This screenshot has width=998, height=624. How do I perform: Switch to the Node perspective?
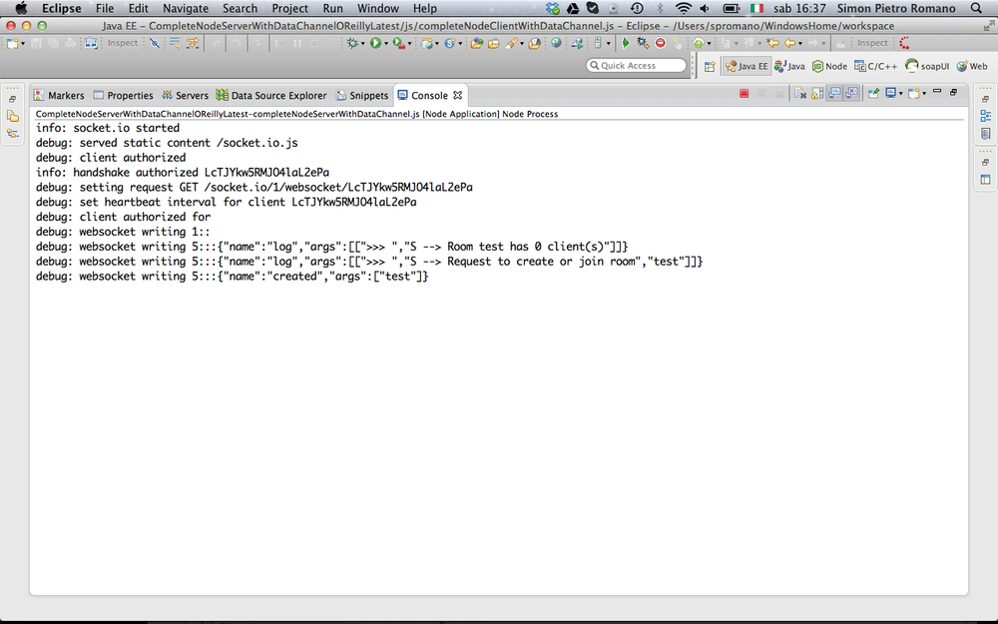pyautogui.click(x=829, y=66)
